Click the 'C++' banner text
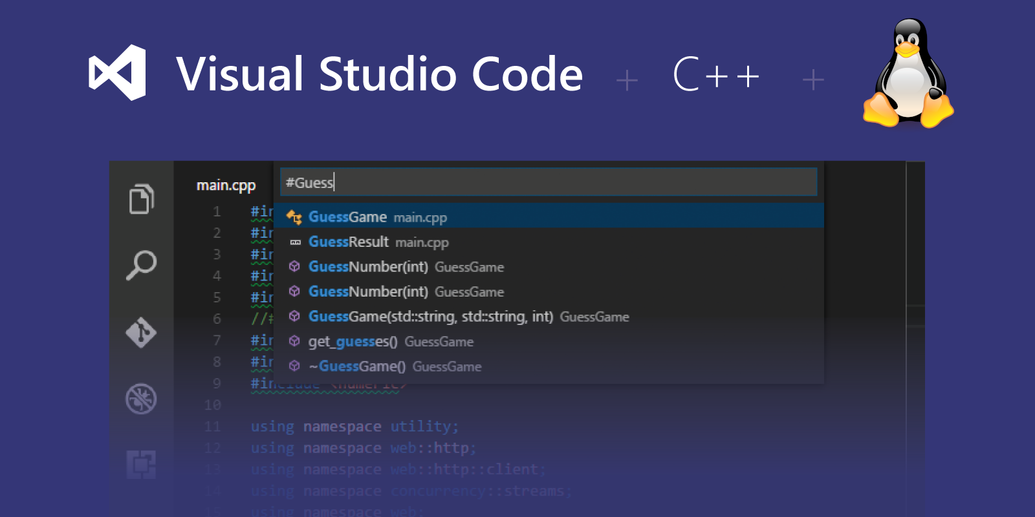Image resolution: width=1035 pixels, height=517 pixels. (x=716, y=74)
